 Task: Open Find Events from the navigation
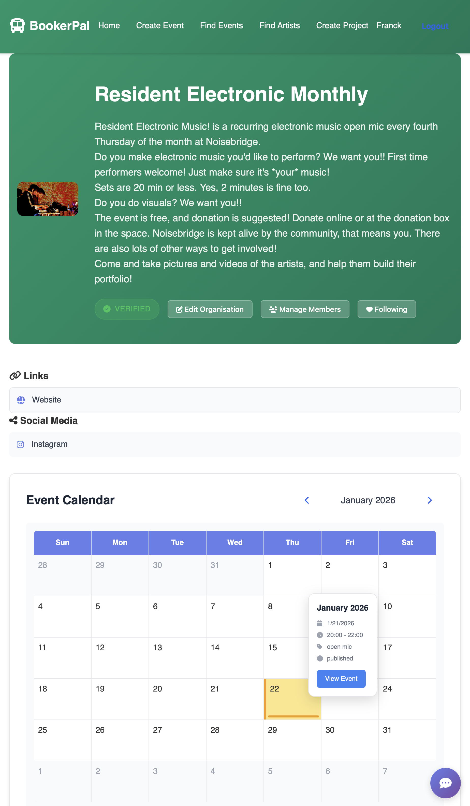(x=221, y=25)
